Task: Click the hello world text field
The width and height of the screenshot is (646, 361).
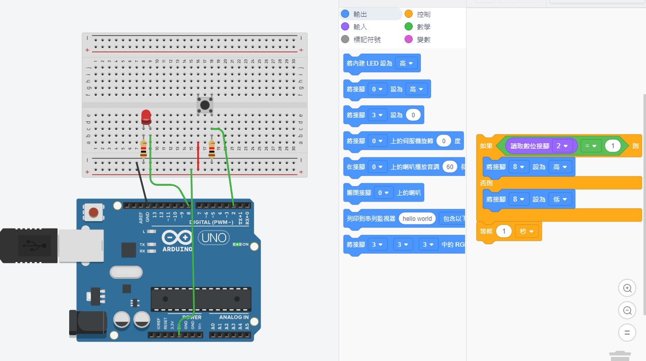Action: point(416,219)
